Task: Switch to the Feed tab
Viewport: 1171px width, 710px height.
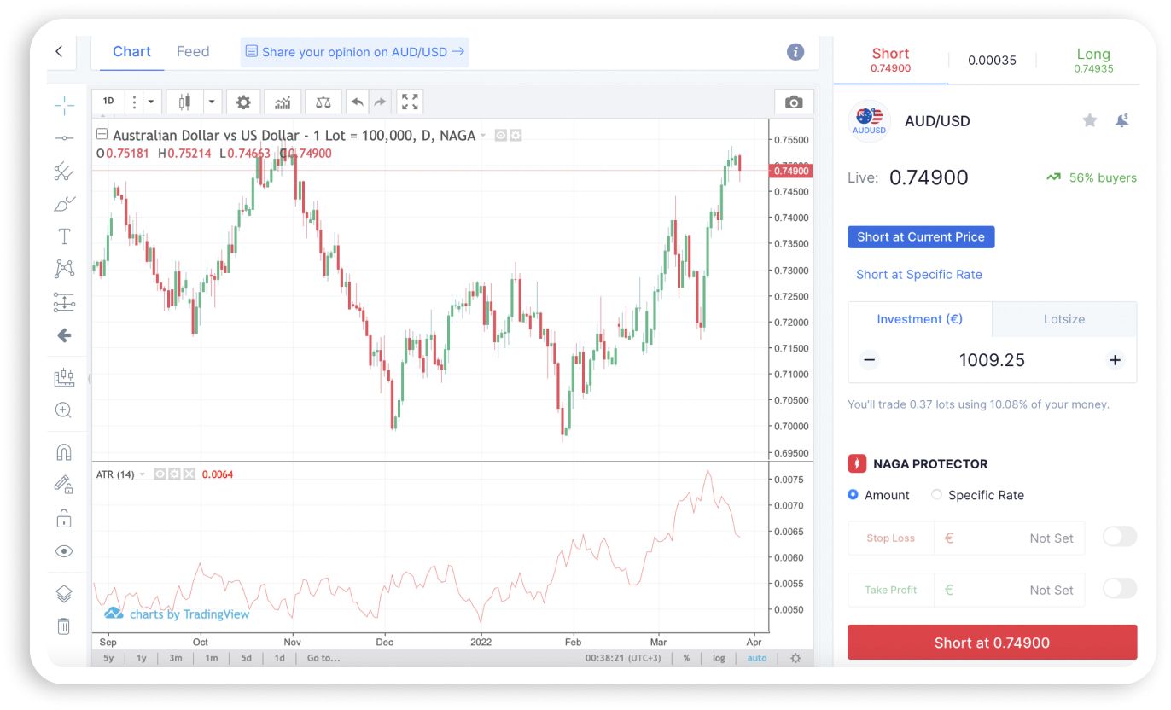Action: (193, 51)
